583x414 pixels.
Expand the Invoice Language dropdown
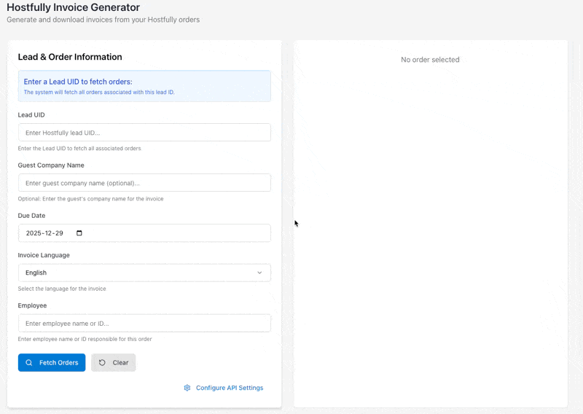[144, 273]
